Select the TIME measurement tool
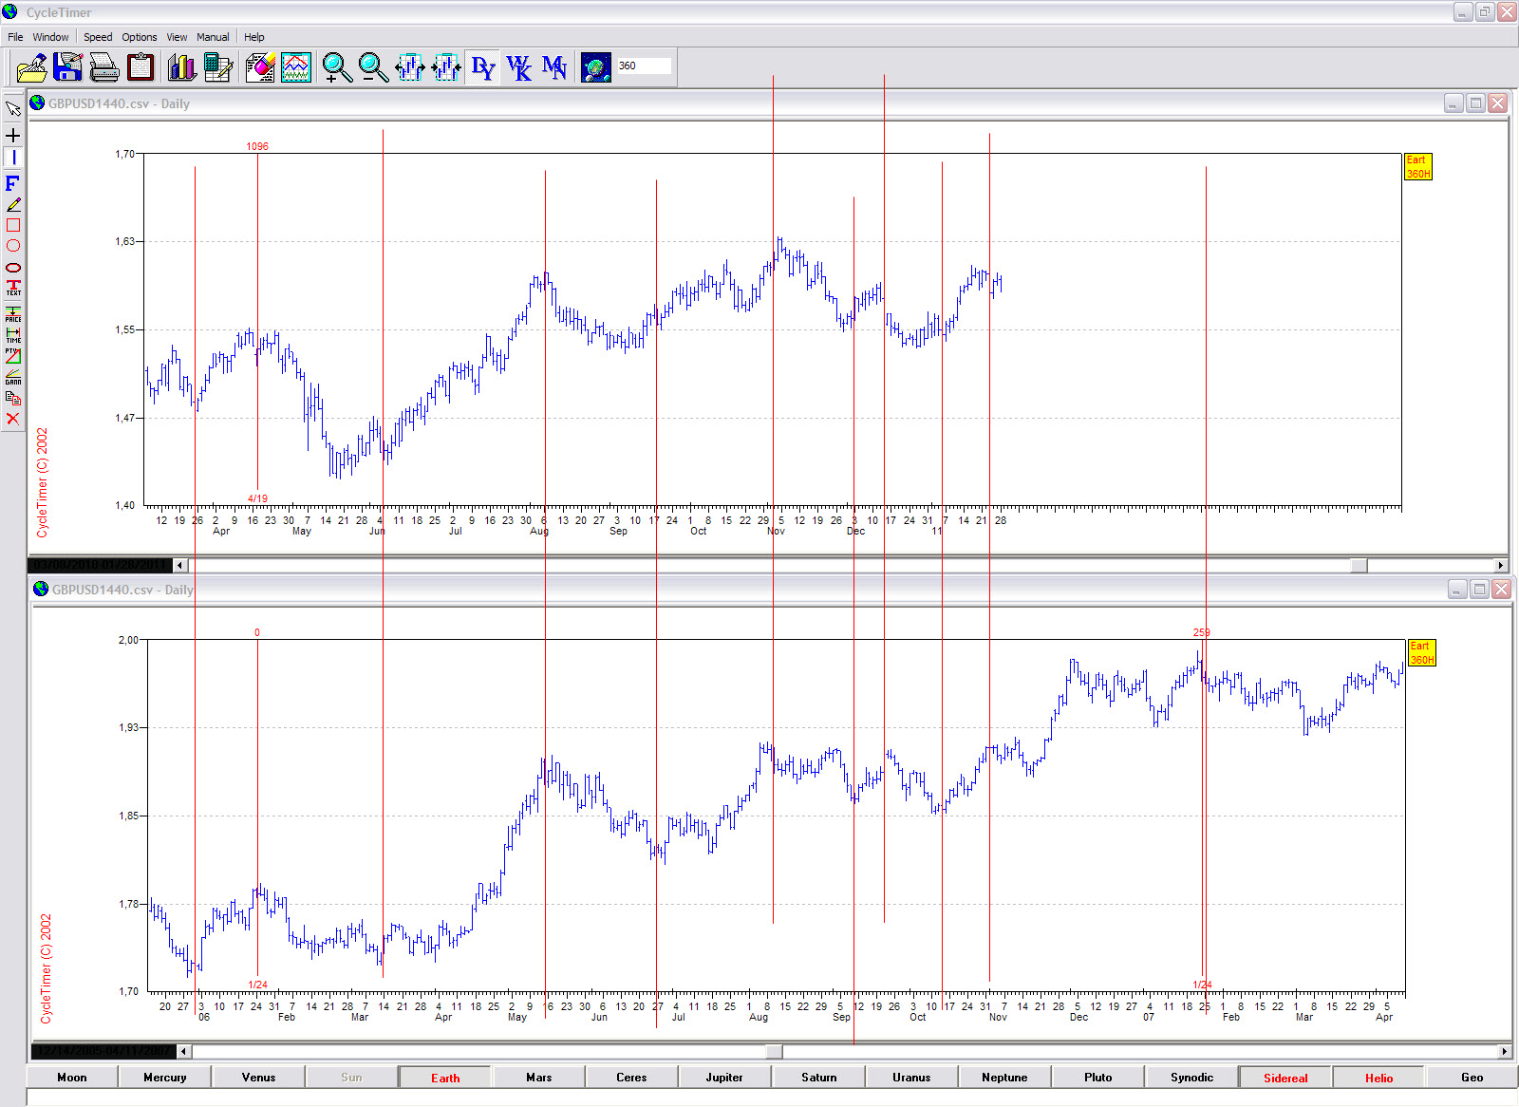The image size is (1519, 1107). click(13, 335)
